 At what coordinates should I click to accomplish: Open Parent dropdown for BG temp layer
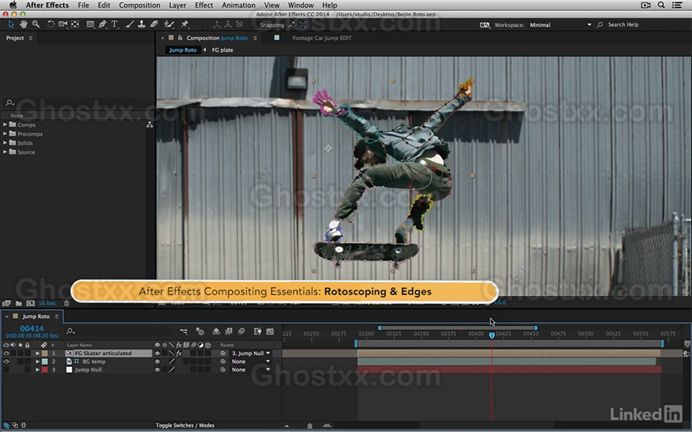tap(251, 361)
